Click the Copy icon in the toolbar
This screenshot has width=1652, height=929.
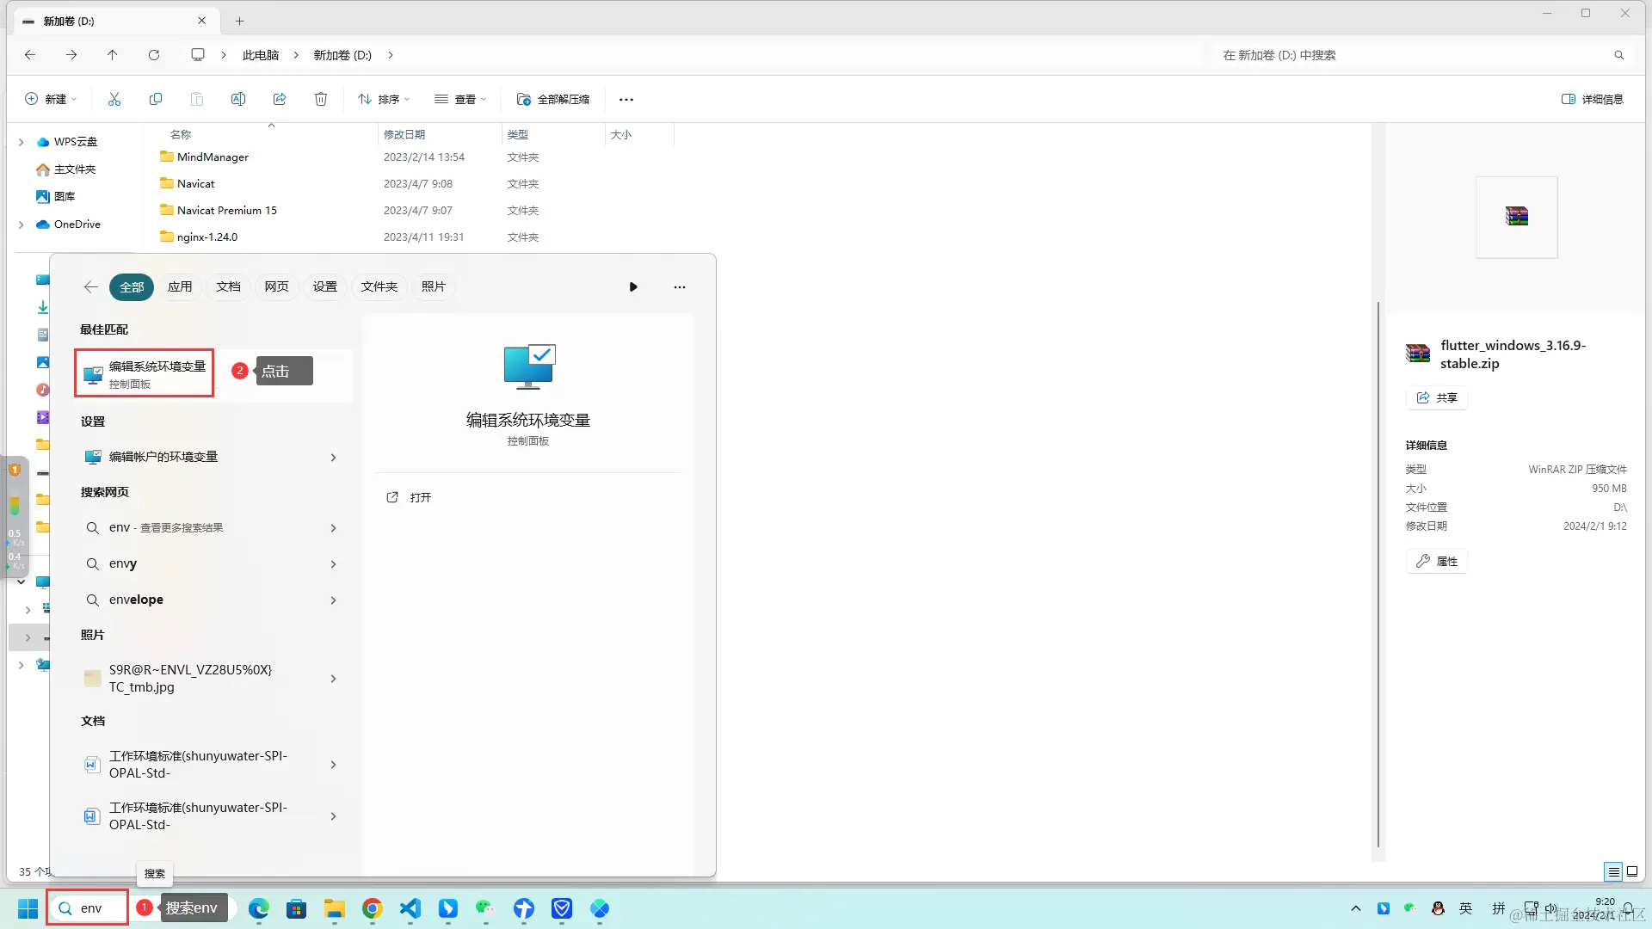tap(156, 99)
